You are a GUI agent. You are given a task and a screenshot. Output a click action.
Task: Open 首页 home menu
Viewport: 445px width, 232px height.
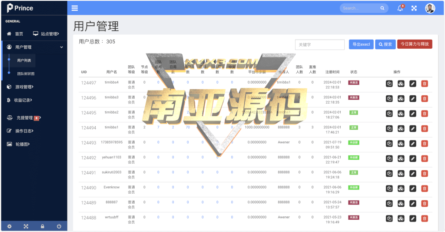click(x=15, y=34)
